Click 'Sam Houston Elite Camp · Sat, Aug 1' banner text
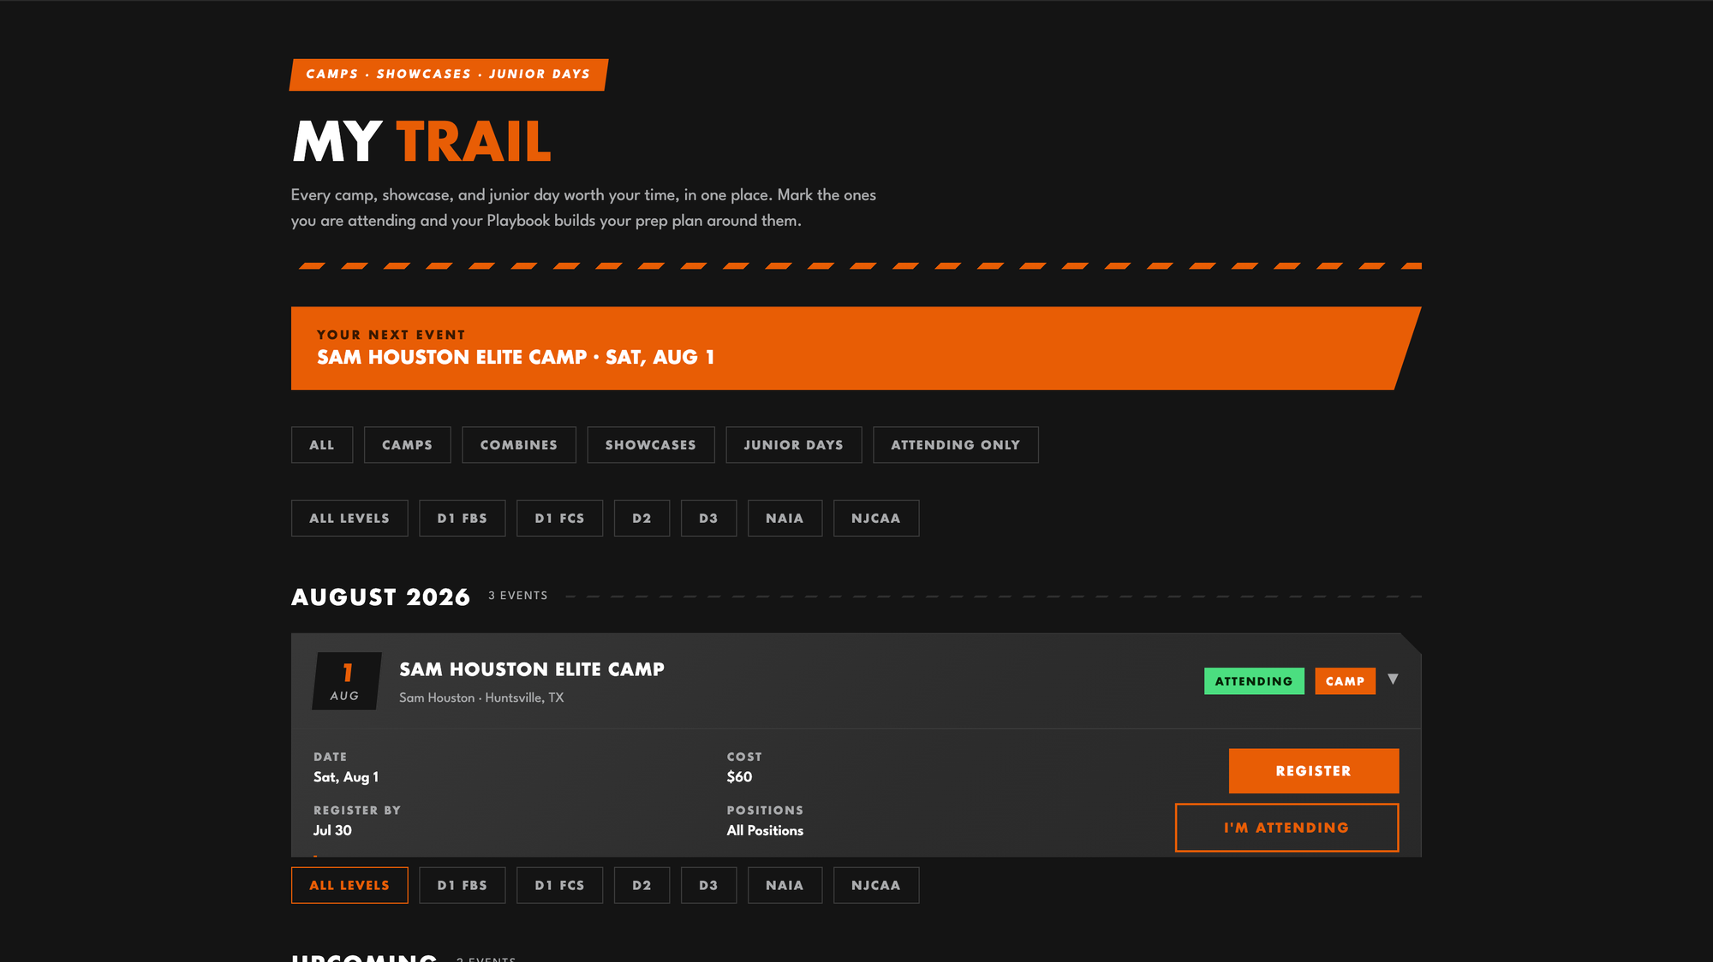Image resolution: width=1713 pixels, height=962 pixels. tap(516, 358)
